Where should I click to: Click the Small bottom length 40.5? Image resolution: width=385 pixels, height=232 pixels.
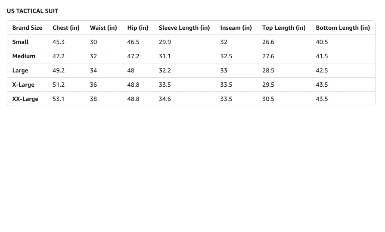coord(322,42)
